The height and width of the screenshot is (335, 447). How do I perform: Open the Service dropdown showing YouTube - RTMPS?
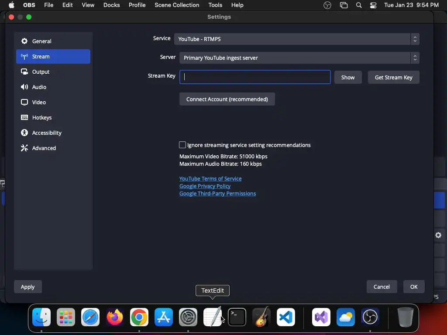tap(296, 39)
